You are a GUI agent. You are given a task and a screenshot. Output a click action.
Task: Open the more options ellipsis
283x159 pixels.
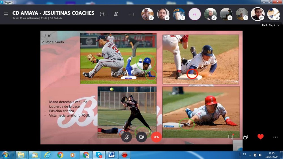tap(275, 137)
